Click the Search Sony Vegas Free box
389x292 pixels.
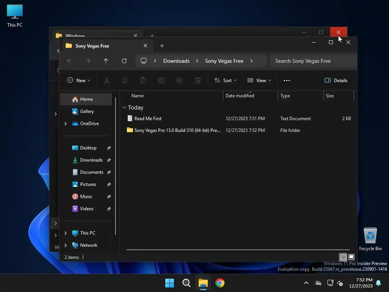tap(313, 61)
